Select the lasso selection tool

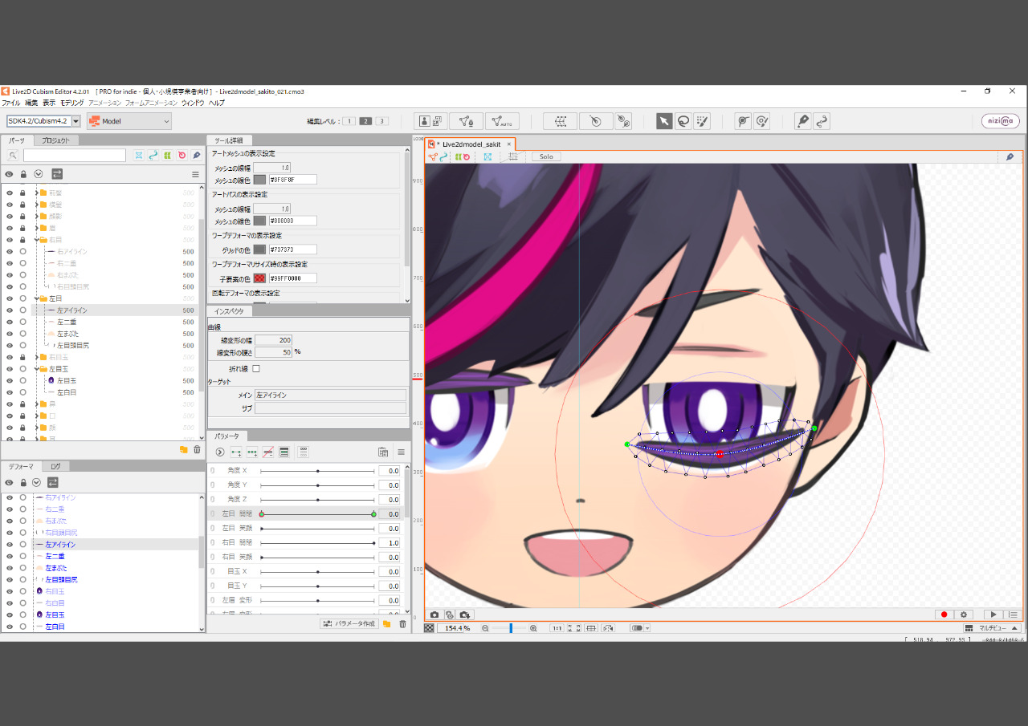point(683,121)
